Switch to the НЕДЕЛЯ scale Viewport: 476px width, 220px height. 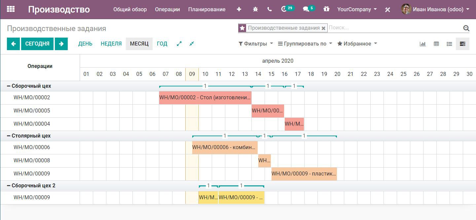point(111,43)
